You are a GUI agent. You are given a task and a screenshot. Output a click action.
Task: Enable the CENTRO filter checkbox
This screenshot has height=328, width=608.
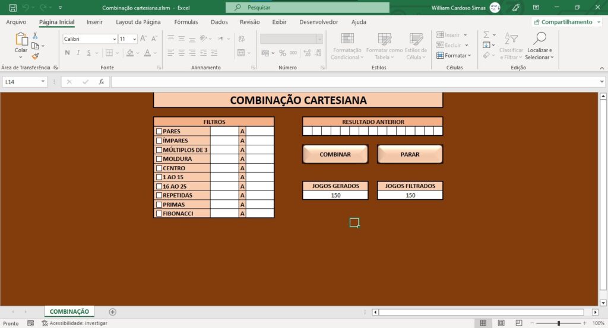point(159,168)
